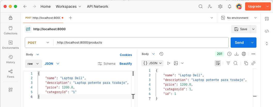This screenshot has width=273, height=107.
Task: Open the search magnifier in the header
Action: [201, 6]
